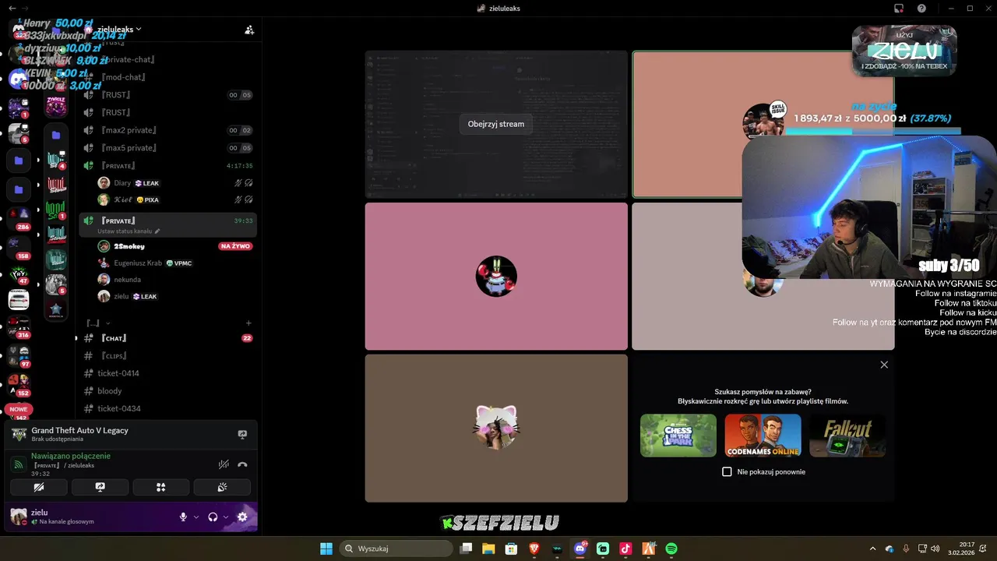Open user settings gear
This screenshot has width=997, height=561.
[x=242, y=517]
